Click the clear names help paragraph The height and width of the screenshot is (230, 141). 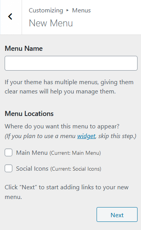tap(69, 87)
